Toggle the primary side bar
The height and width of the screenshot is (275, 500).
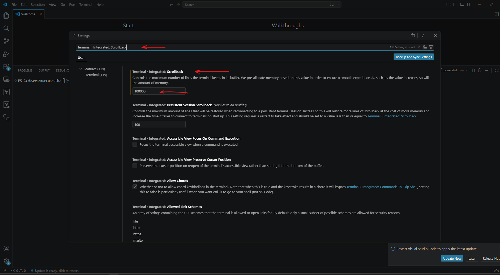pos(455,5)
